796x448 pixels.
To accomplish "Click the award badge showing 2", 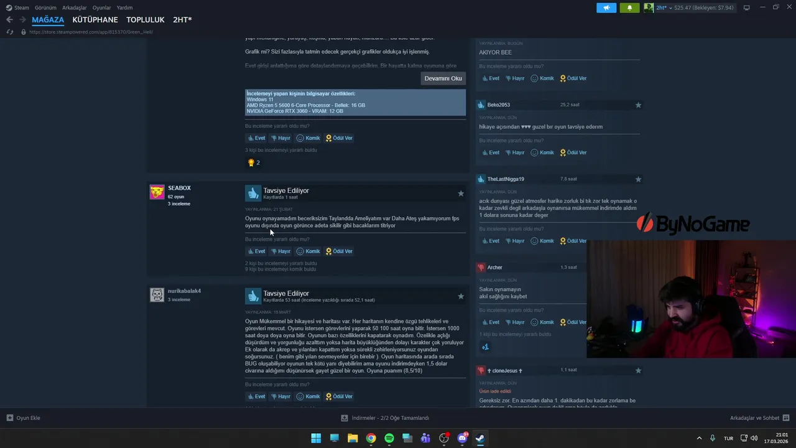I will click(254, 162).
